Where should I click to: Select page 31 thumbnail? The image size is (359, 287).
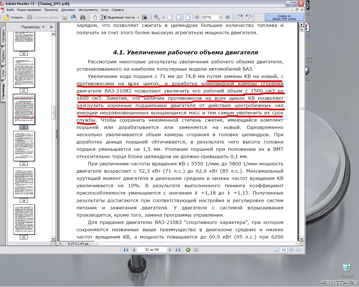(x=24, y=73)
